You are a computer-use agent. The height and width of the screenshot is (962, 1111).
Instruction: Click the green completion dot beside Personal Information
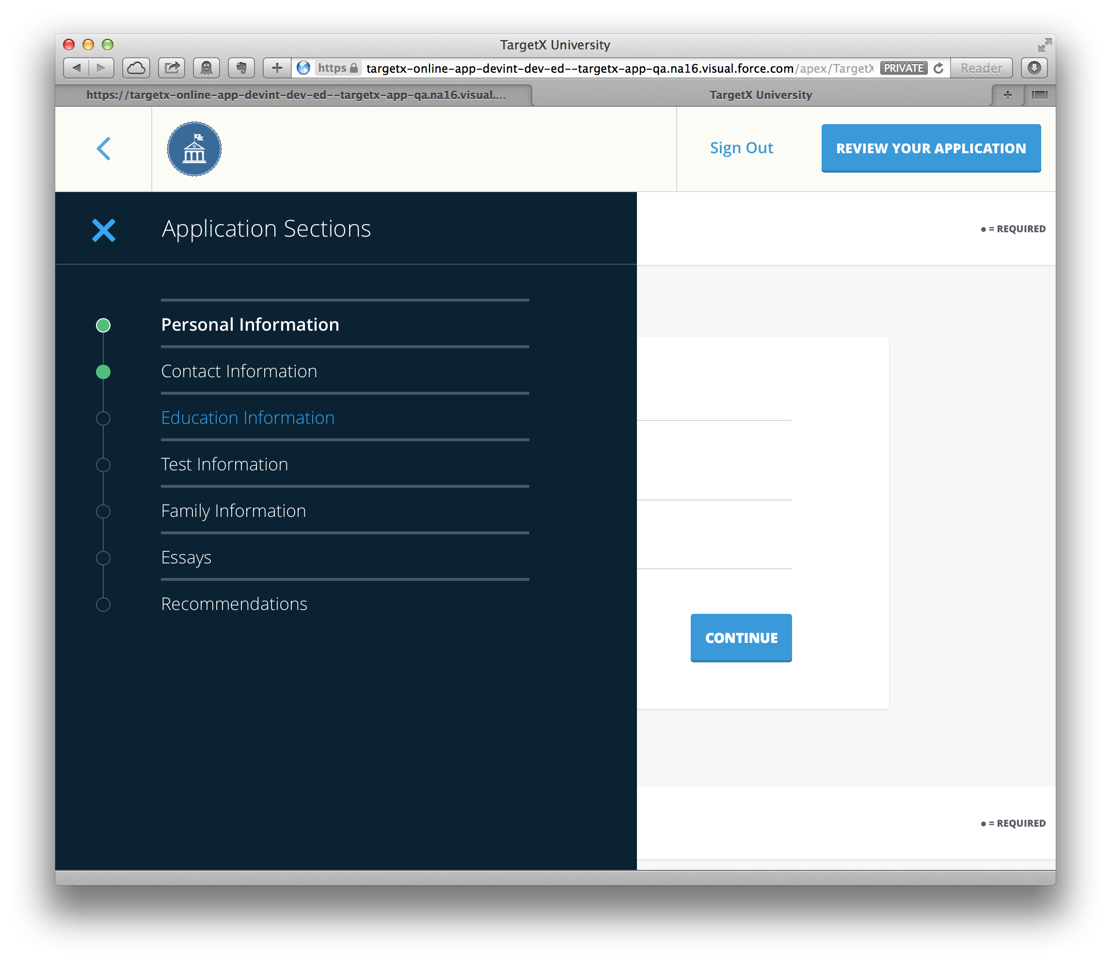tap(103, 324)
